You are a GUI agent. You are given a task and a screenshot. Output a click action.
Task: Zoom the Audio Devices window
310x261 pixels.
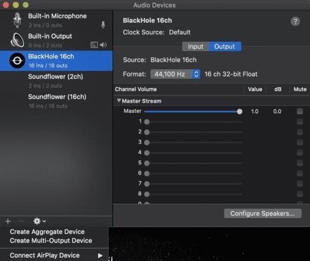pos(25,5)
